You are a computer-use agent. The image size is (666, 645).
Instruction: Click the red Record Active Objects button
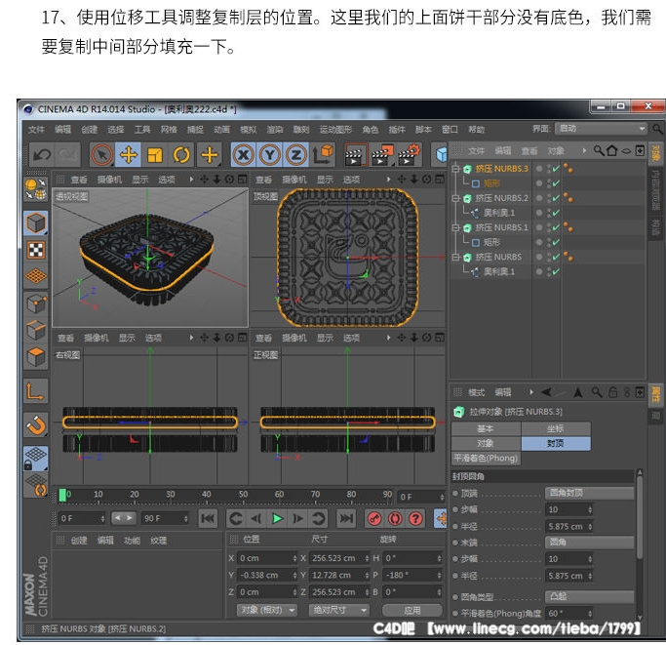tap(374, 518)
